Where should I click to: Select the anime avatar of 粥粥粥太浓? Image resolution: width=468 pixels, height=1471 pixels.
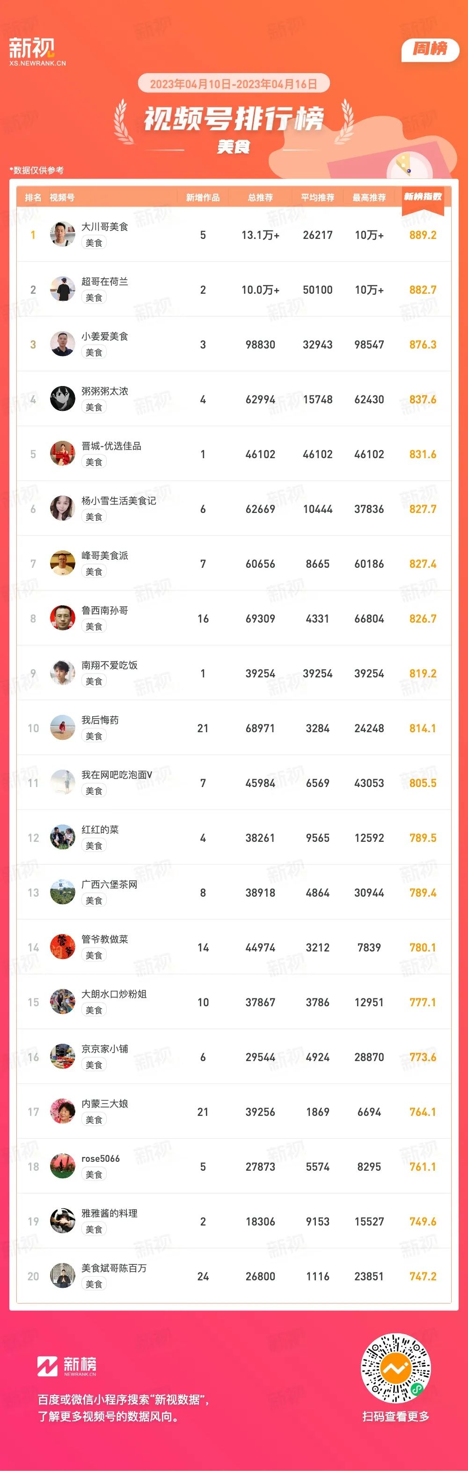(x=62, y=399)
